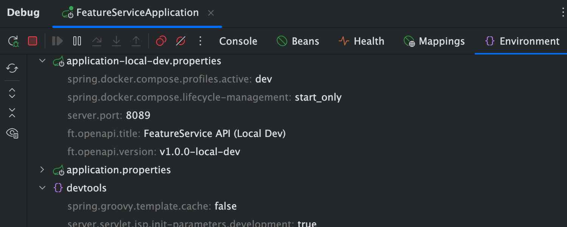Open the Beans tab
Image resolution: width=567 pixels, height=227 pixels.
tap(298, 41)
